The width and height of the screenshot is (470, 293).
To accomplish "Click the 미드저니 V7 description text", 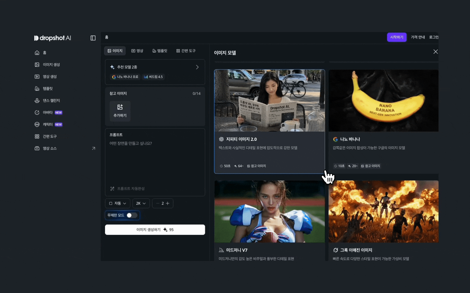I will [256, 259].
